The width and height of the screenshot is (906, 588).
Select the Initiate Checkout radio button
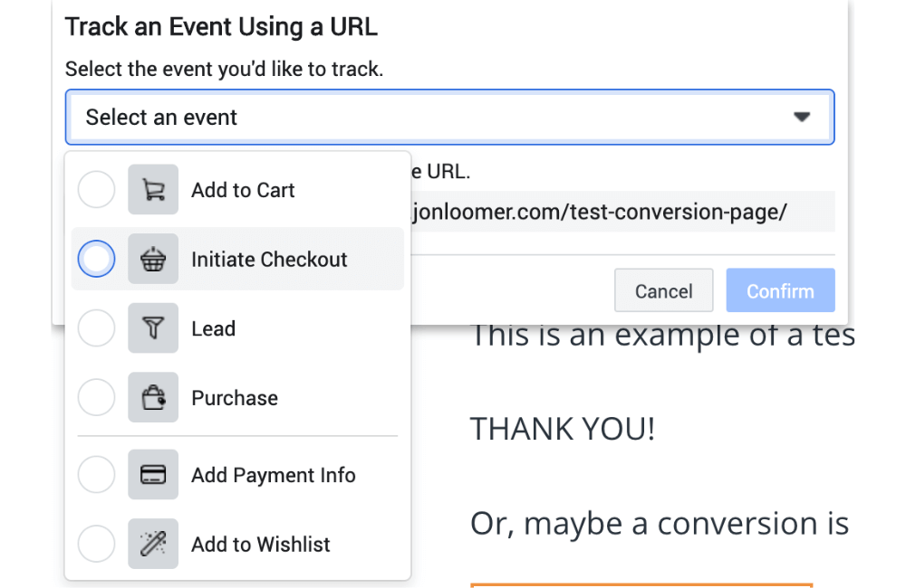pos(96,259)
